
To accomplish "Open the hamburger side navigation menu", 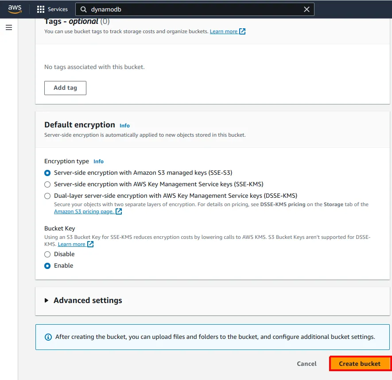I will (9, 27).
